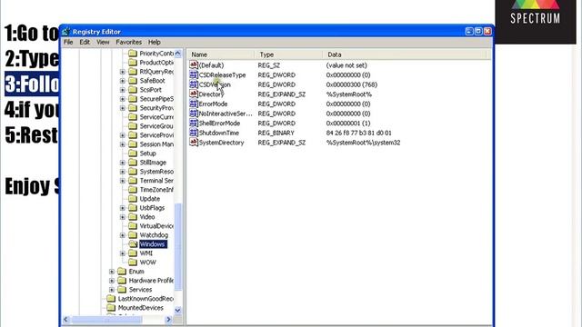Select the SystemDirectory value name
582x327 pixels.
221,143
